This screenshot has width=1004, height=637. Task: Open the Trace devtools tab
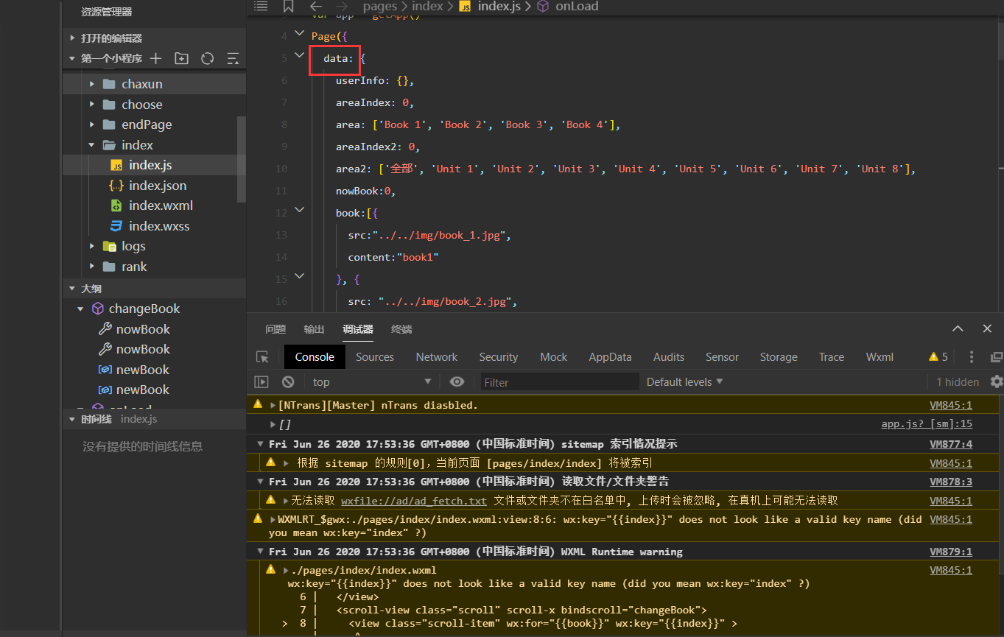[832, 357]
